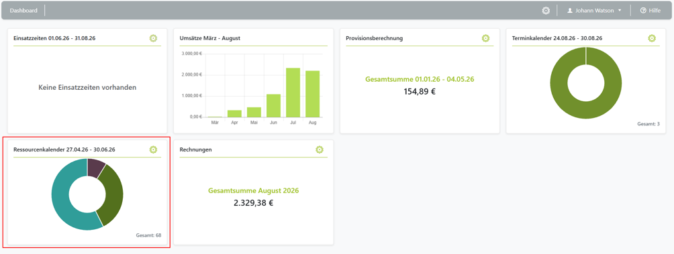Click Gesamtsumme 01.01.26 - 04.05.26 heading
This screenshot has width=674, height=254.
point(420,79)
